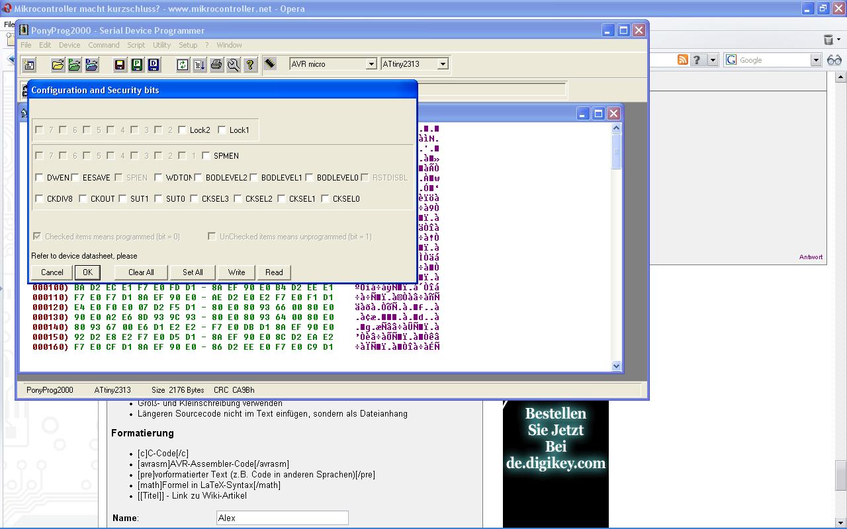
Task: Open the Script menu in PonyProg
Action: coord(136,45)
